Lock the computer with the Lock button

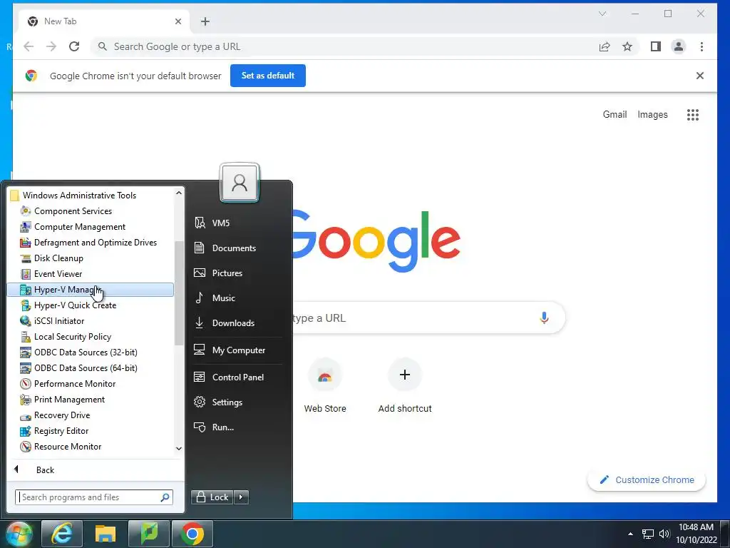pyautogui.click(x=212, y=497)
